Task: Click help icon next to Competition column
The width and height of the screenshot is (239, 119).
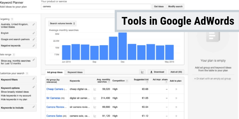Action: (x=127, y=80)
